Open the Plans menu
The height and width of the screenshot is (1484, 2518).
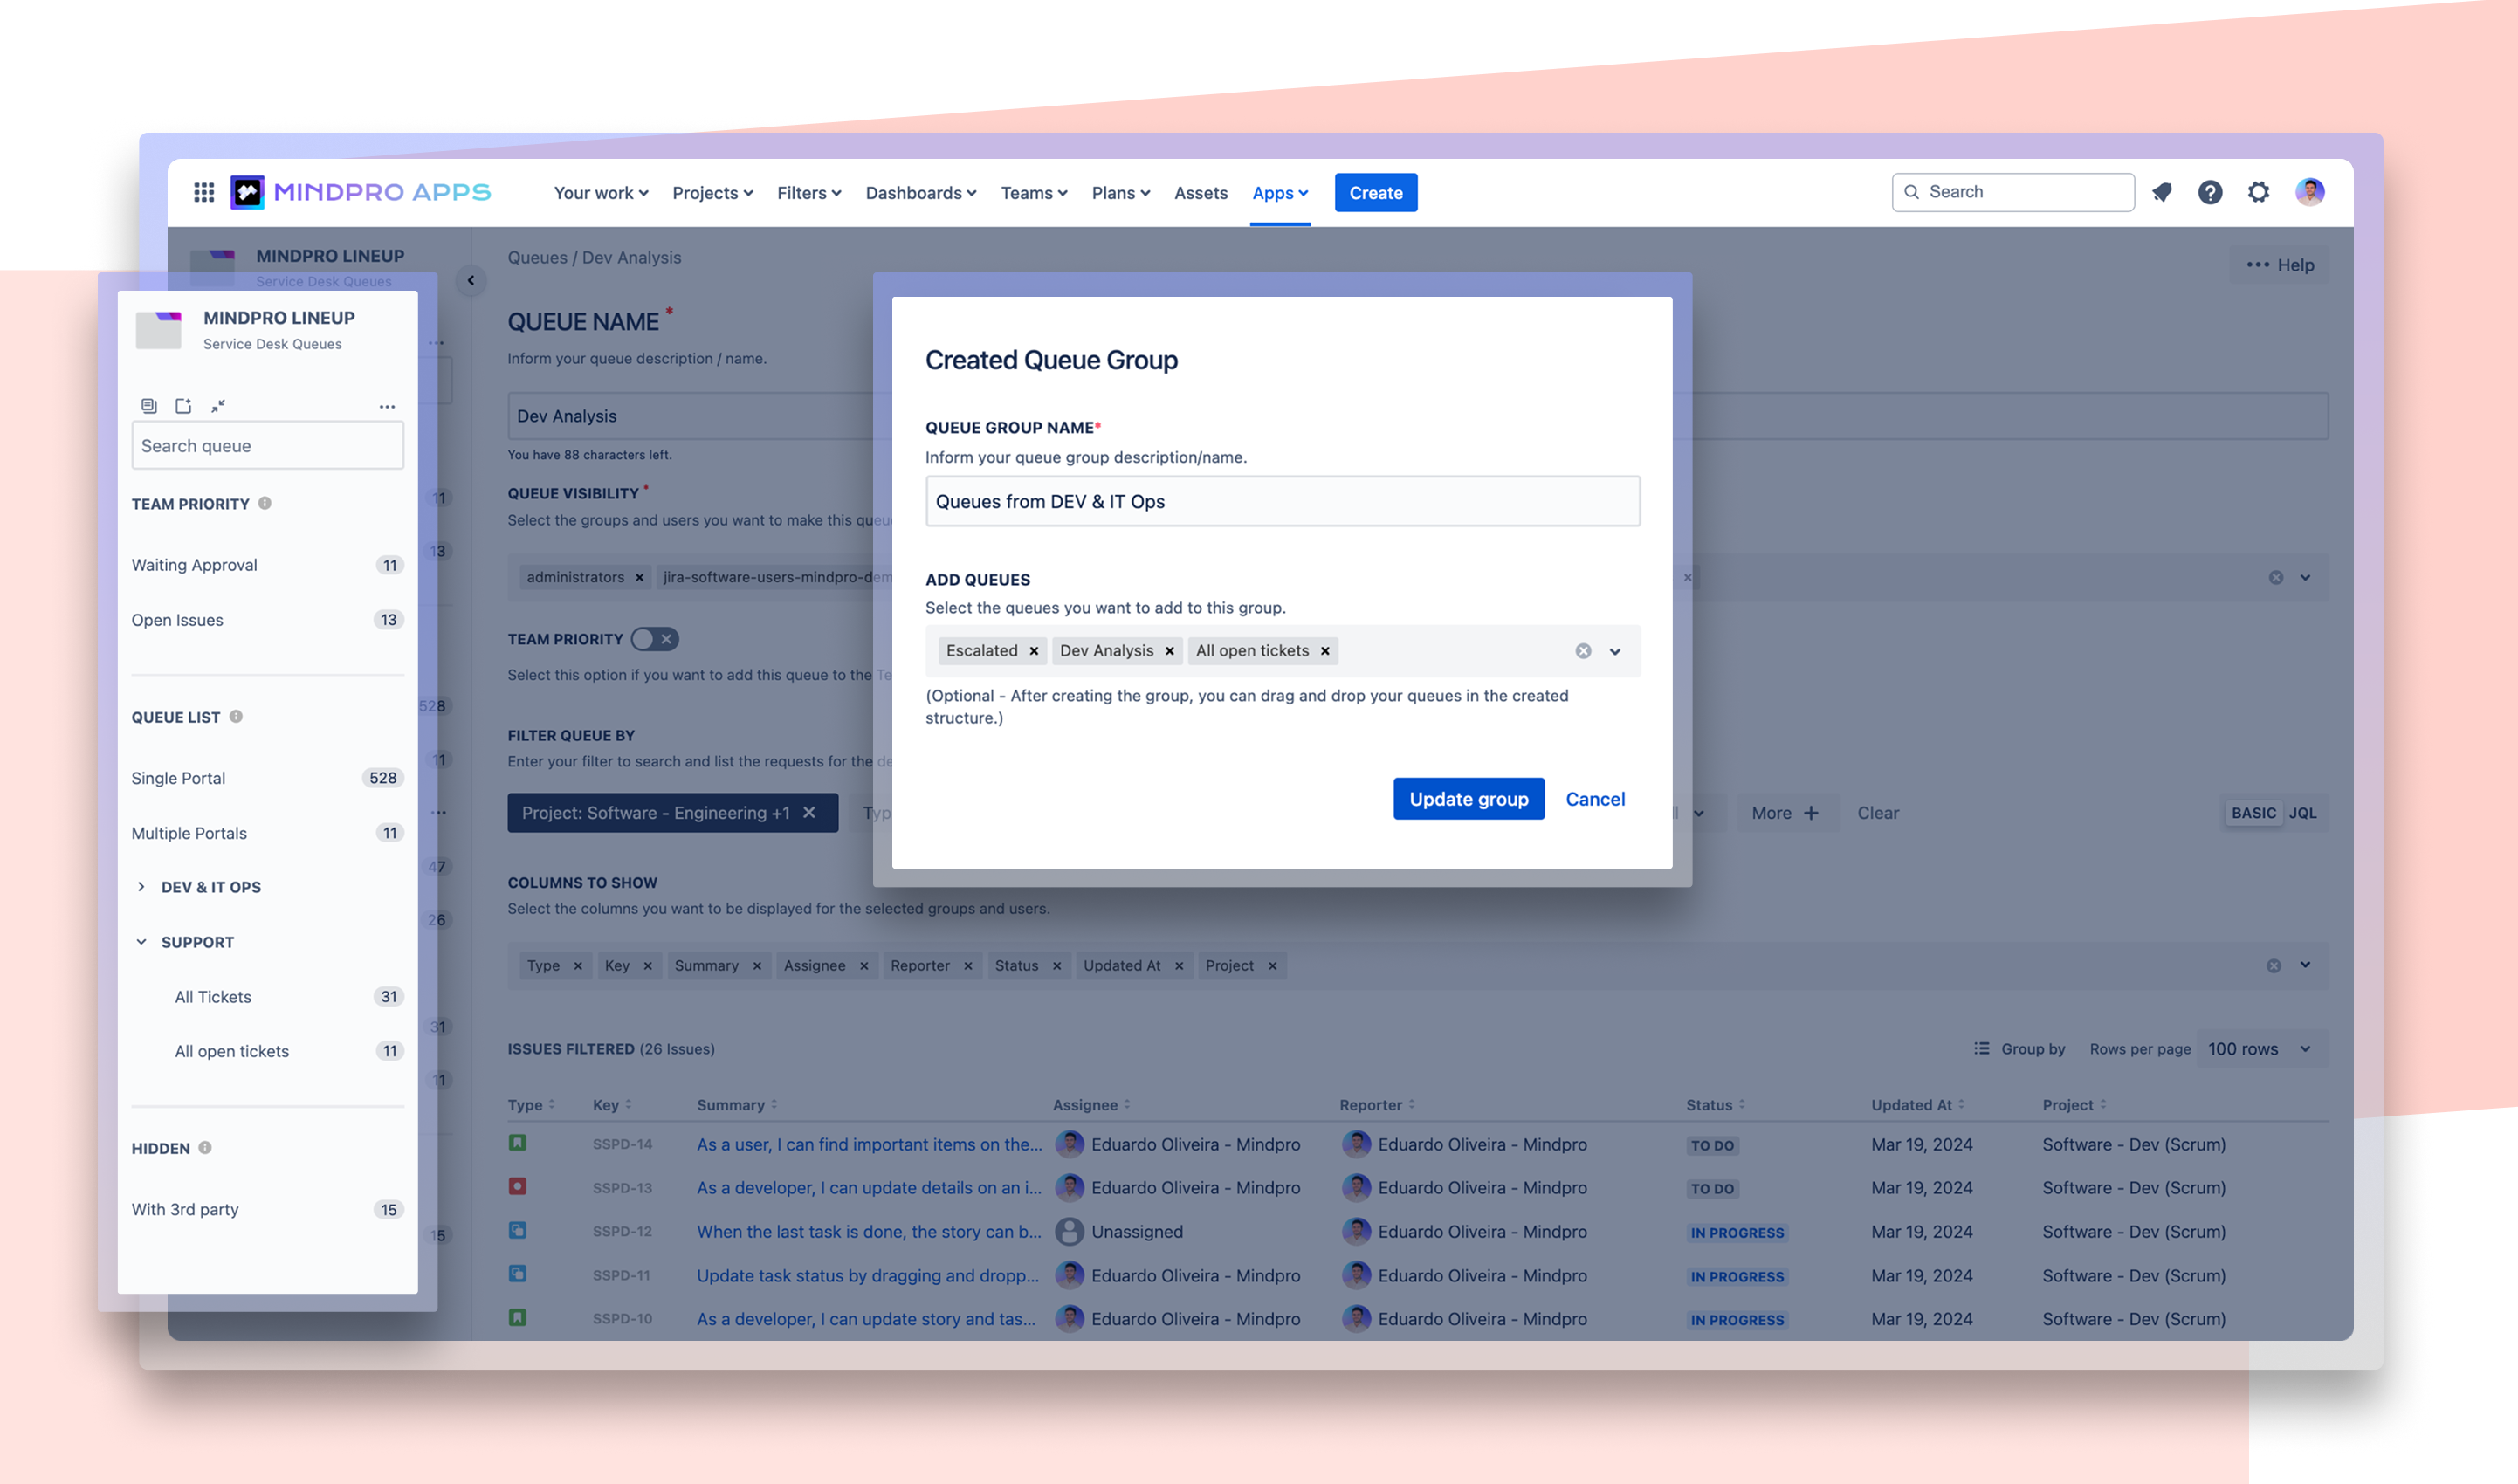(1120, 192)
